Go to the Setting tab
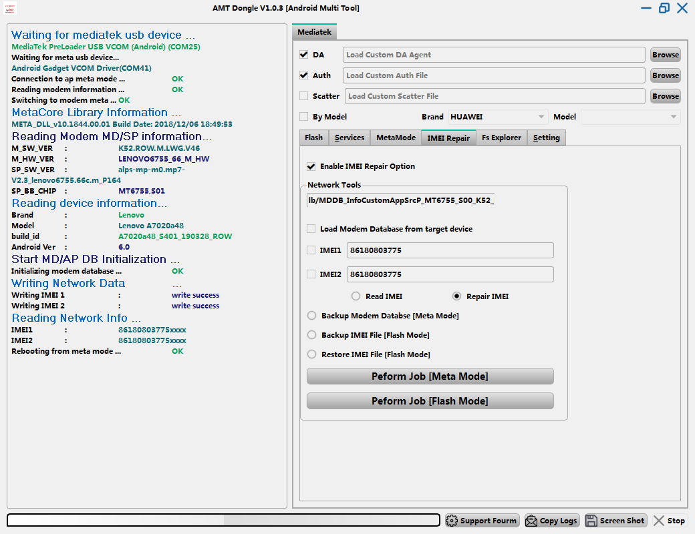This screenshot has width=695, height=534. [546, 138]
